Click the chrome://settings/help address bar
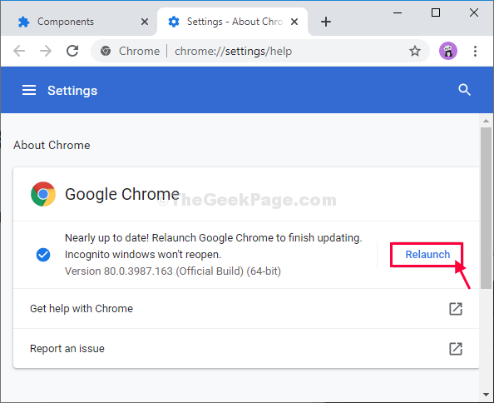Image resolution: width=494 pixels, height=403 pixels. pyautogui.click(x=233, y=51)
